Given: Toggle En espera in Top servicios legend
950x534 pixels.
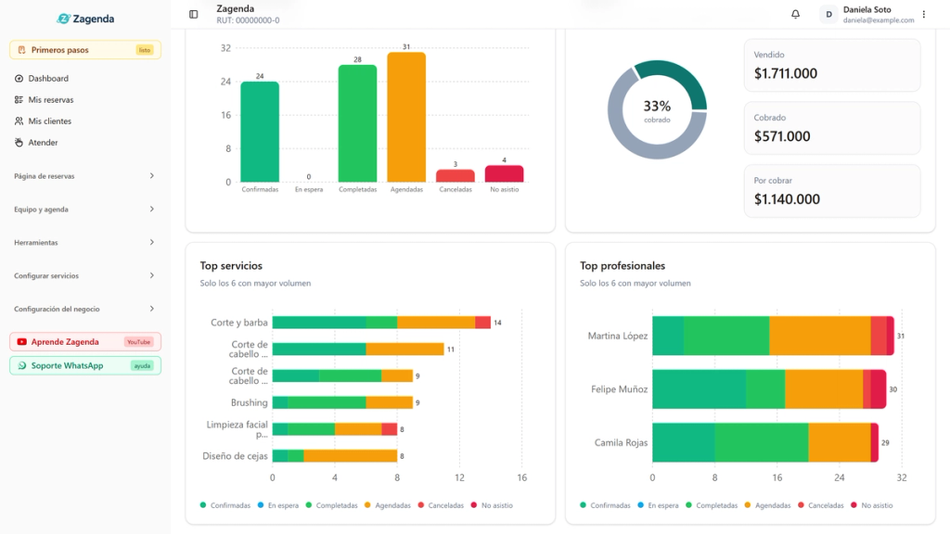Looking at the screenshot, I should pos(278,505).
